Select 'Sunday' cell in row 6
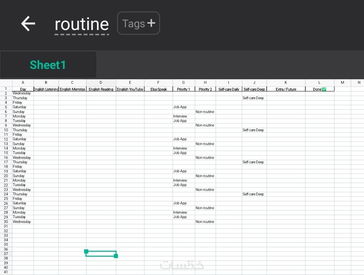This screenshot has height=275, width=364. pos(23,112)
